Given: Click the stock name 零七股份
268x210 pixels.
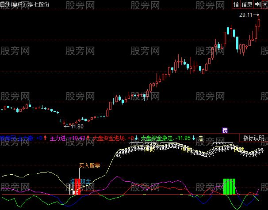Looking at the screenshot, I should tap(39, 4).
